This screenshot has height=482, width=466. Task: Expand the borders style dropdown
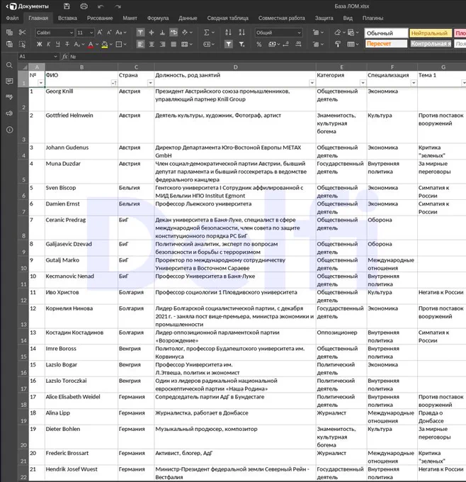125,44
